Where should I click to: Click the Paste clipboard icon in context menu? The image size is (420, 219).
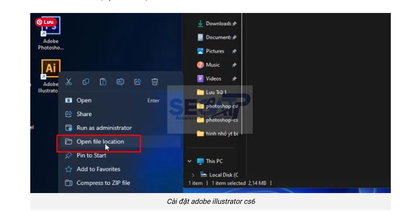click(x=103, y=82)
